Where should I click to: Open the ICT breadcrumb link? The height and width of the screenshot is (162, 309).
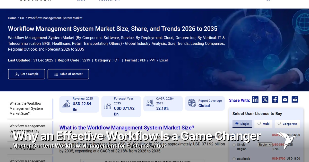point(22,18)
